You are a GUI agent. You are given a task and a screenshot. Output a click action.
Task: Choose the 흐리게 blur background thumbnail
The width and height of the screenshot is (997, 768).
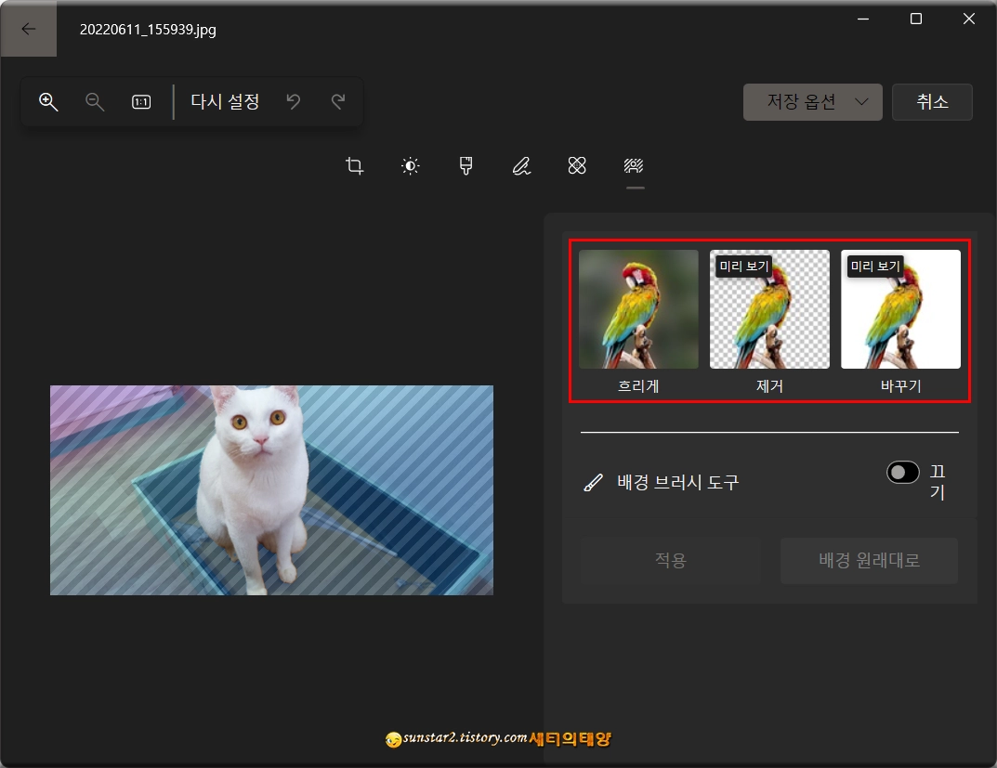pyautogui.click(x=638, y=309)
